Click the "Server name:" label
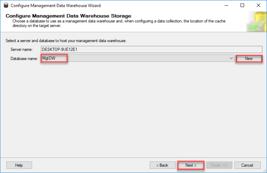 click(x=22, y=49)
